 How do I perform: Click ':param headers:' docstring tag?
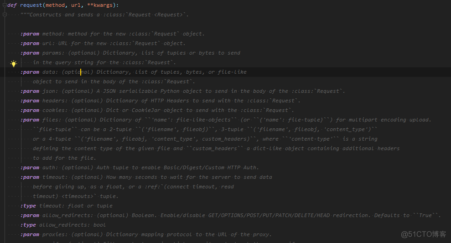[44, 101]
